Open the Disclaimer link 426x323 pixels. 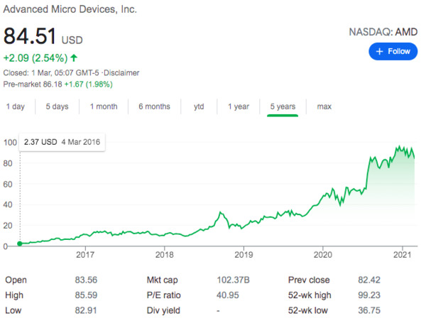coord(121,73)
